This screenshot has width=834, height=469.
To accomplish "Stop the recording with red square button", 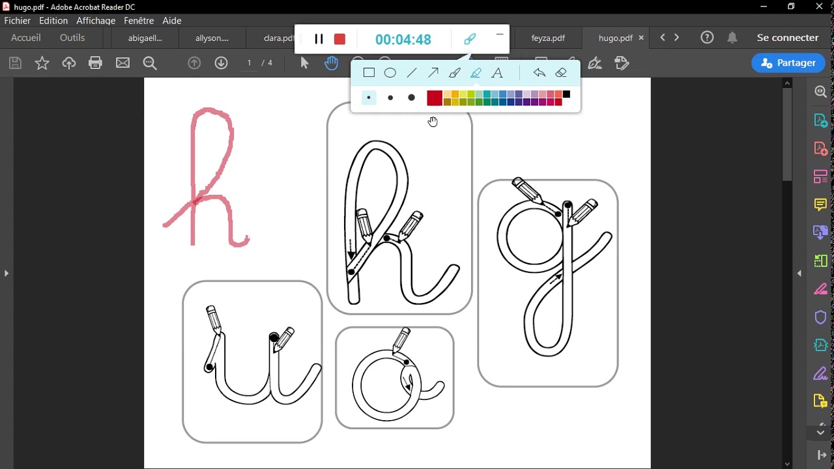I will point(339,39).
